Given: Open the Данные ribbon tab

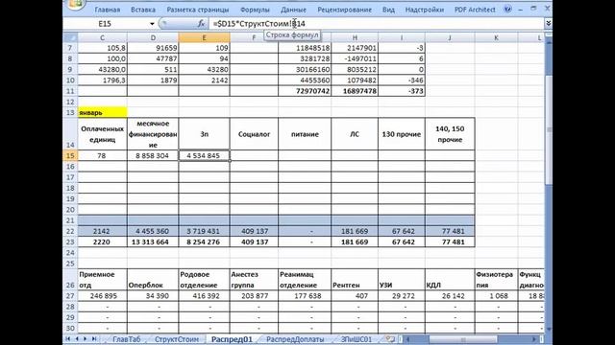Looking at the screenshot, I should 293,10.
